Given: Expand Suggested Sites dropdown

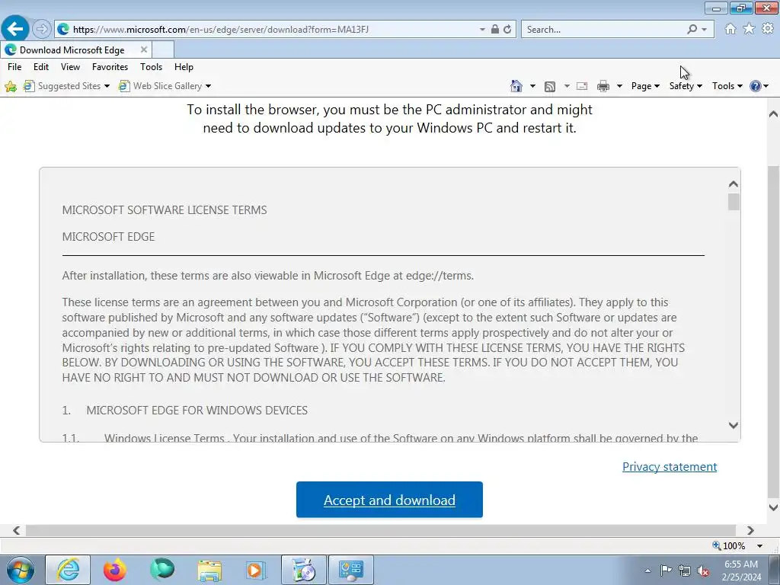Looking at the screenshot, I should (x=107, y=87).
